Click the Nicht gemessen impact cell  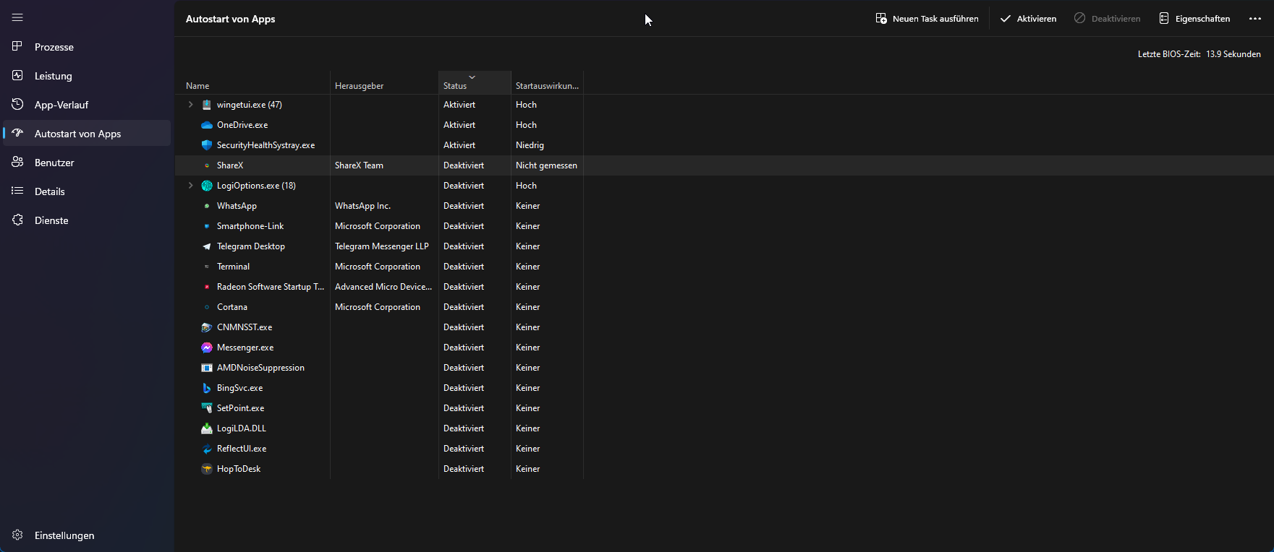coord(546,165)
